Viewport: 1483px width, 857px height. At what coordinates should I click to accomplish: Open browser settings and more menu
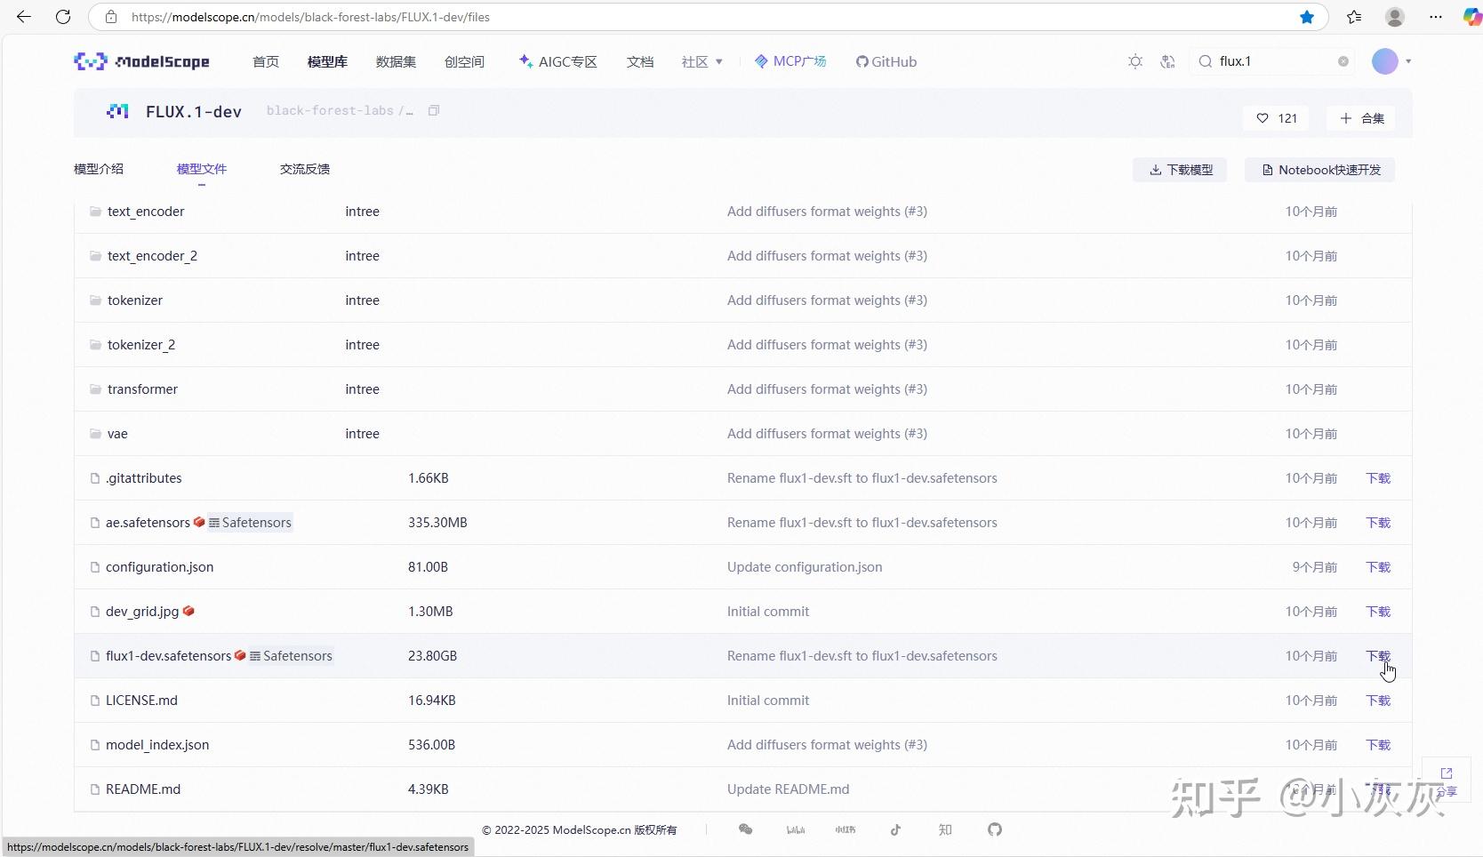click(x=1436, y=17)
